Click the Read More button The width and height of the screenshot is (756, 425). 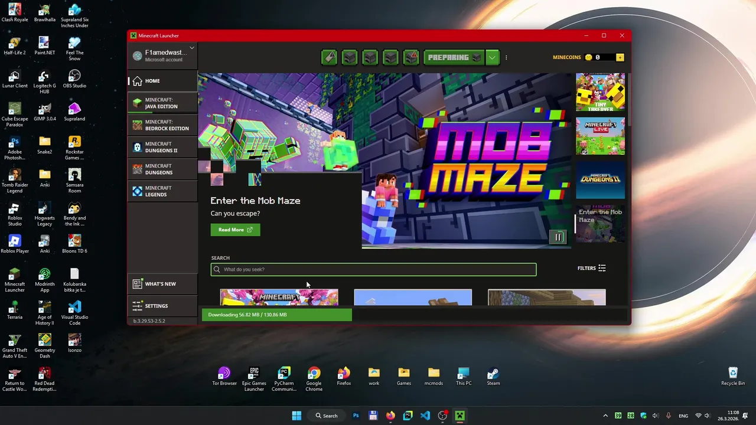(x=235, y=230)
